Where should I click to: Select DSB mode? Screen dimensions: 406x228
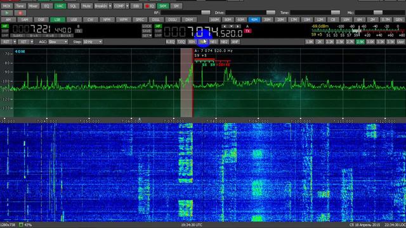(41, 20)
